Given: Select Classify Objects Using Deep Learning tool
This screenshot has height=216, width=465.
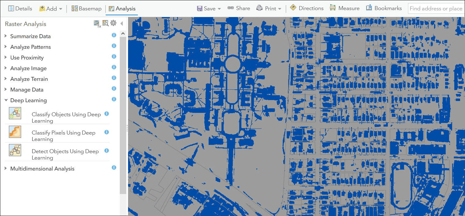Looking at the screenshot, I should pos(66,117).
